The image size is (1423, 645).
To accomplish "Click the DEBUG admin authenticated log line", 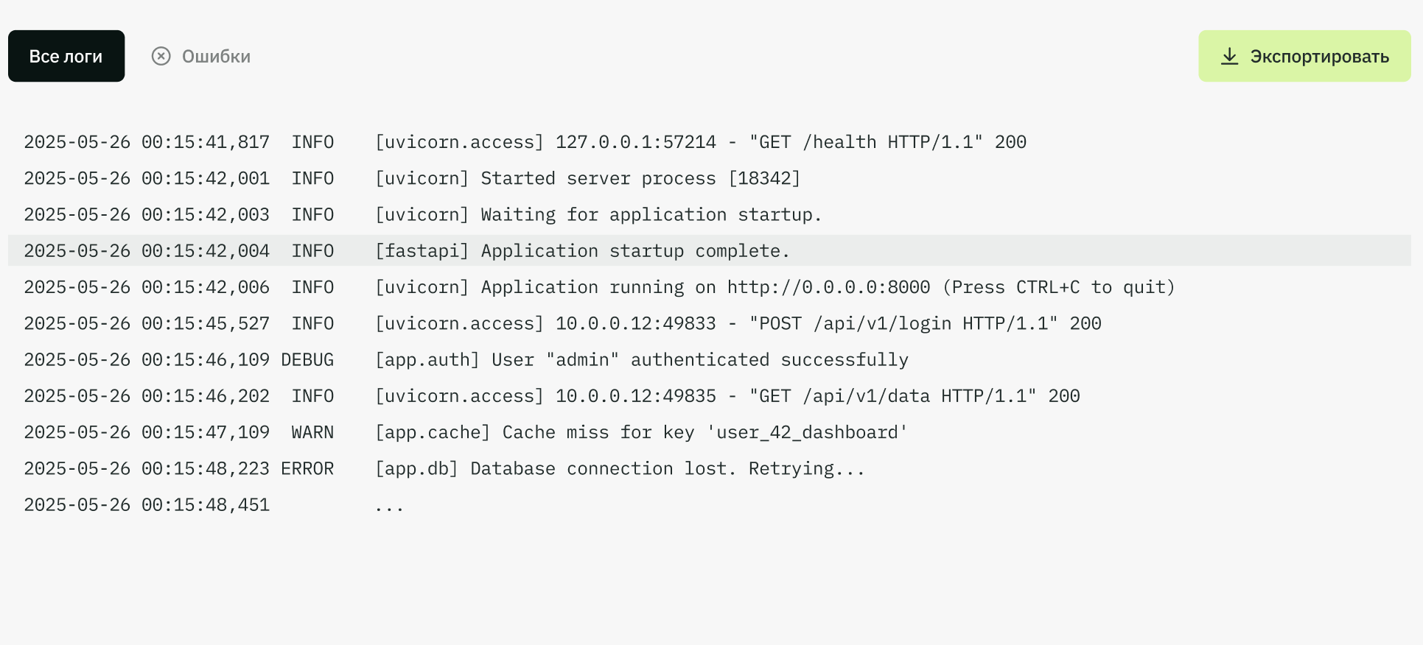I will click(710, 359).
